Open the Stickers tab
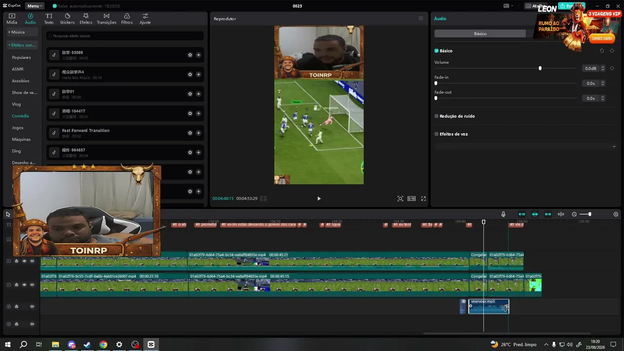Image resolution: width=624 pixels, height=351 pixels. tap(67, 19)
